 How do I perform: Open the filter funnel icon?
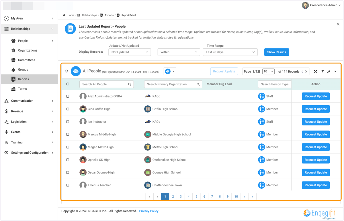322,71
